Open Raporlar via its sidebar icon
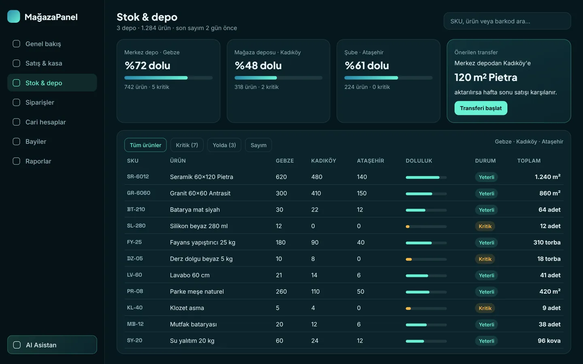 tap(17, 161)
